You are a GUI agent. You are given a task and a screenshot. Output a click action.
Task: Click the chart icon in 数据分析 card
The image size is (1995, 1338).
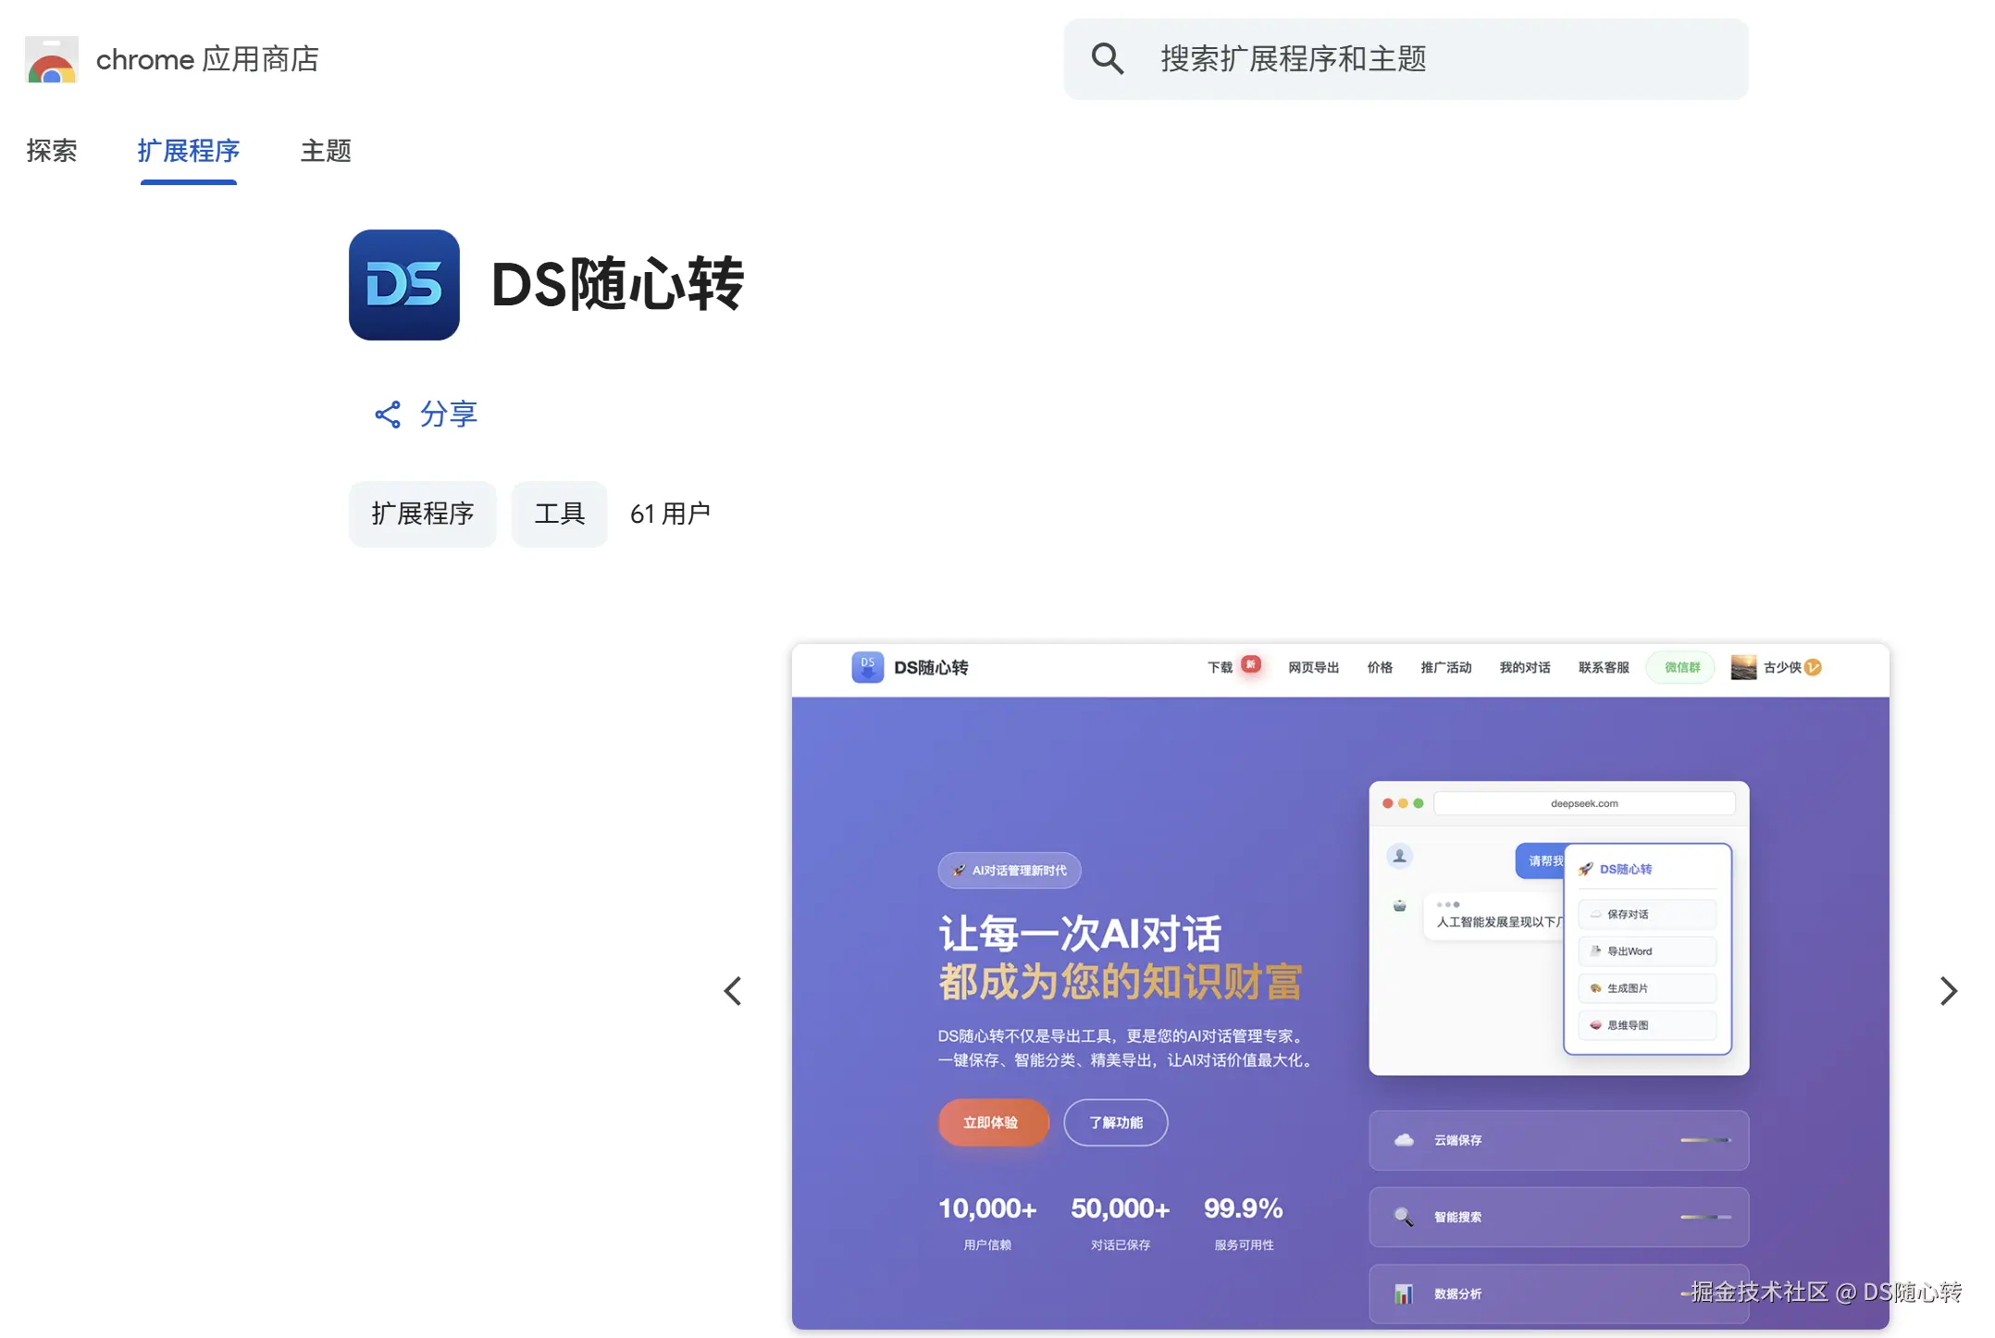pos(1404,1294)
